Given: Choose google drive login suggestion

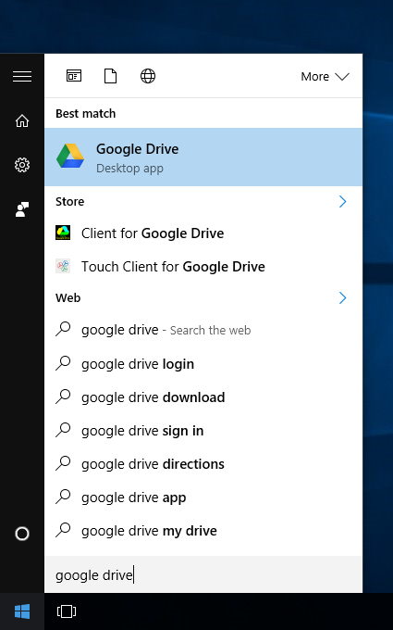Looking at the screenshot, I should pos(203,363).
